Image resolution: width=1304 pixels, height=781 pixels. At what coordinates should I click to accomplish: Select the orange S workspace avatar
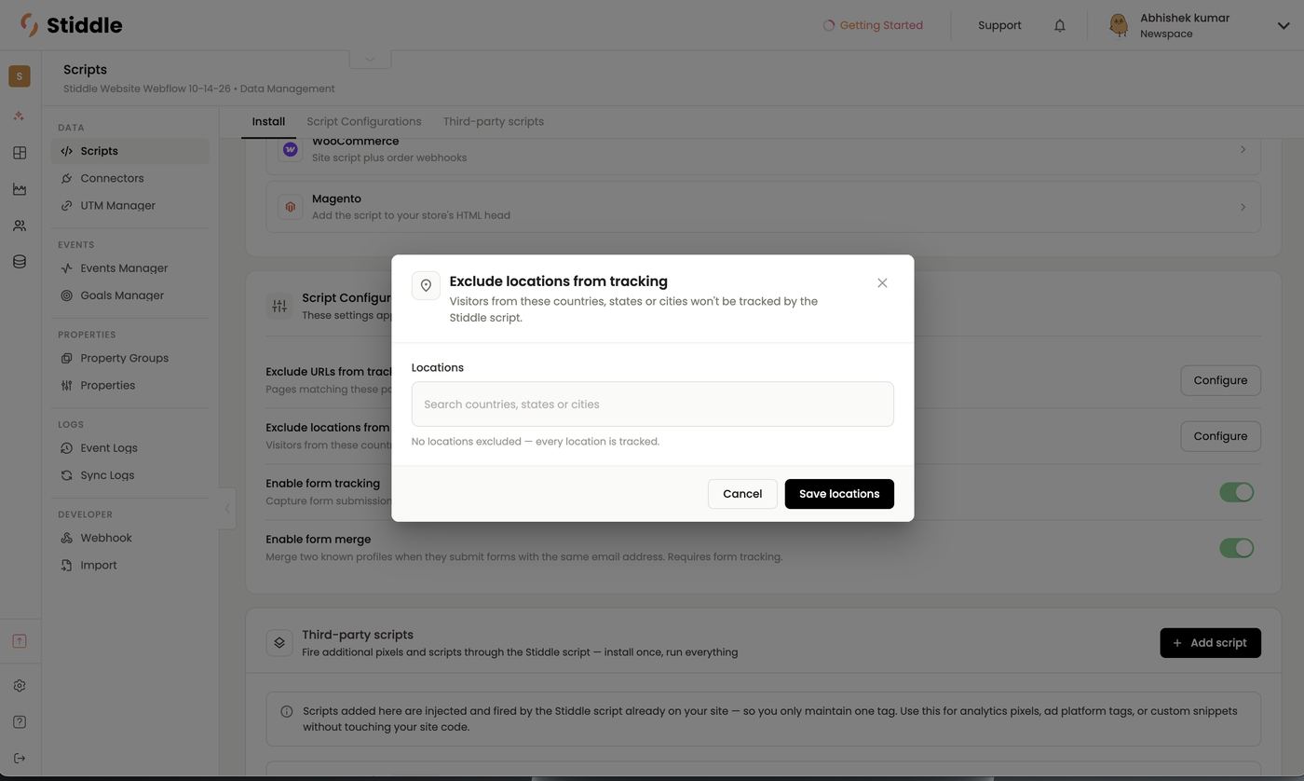(x=20, y=76)
